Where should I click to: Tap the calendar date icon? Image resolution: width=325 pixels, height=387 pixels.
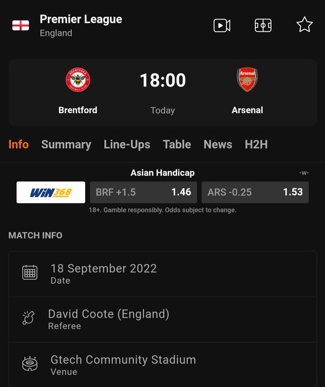(x=30, y=273)
